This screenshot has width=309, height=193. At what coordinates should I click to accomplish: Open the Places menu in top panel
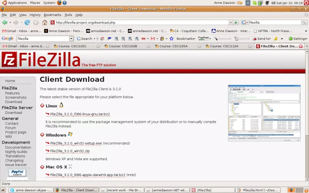35,3
